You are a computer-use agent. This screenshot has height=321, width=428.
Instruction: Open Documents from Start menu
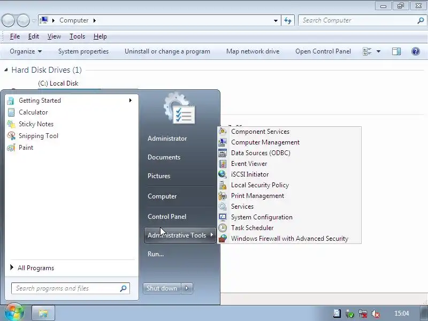(x=164, y=157)
